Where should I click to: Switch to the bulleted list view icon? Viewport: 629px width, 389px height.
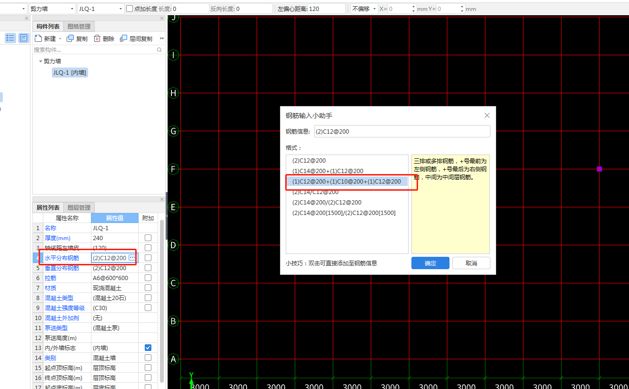point(10,38)
